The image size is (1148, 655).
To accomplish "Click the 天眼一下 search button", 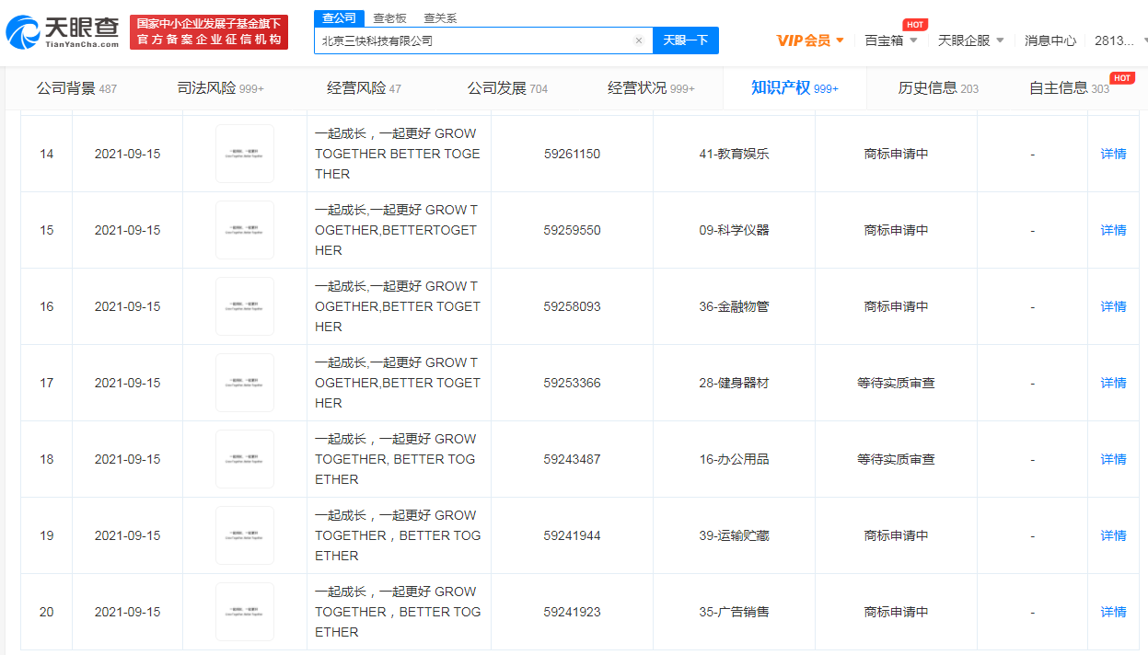I will click(686, 40).
